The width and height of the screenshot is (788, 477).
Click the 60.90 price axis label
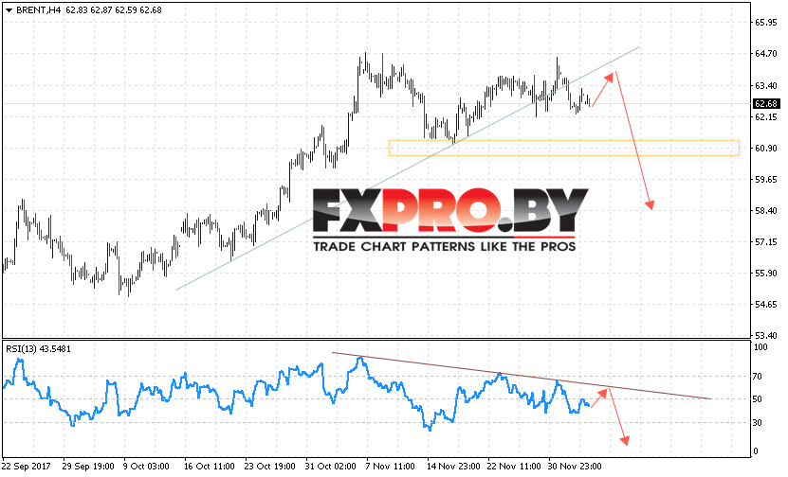[x=766, y=148]
